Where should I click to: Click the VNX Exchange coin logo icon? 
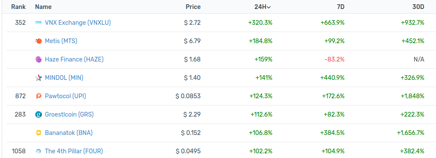[x=39, y=23]
